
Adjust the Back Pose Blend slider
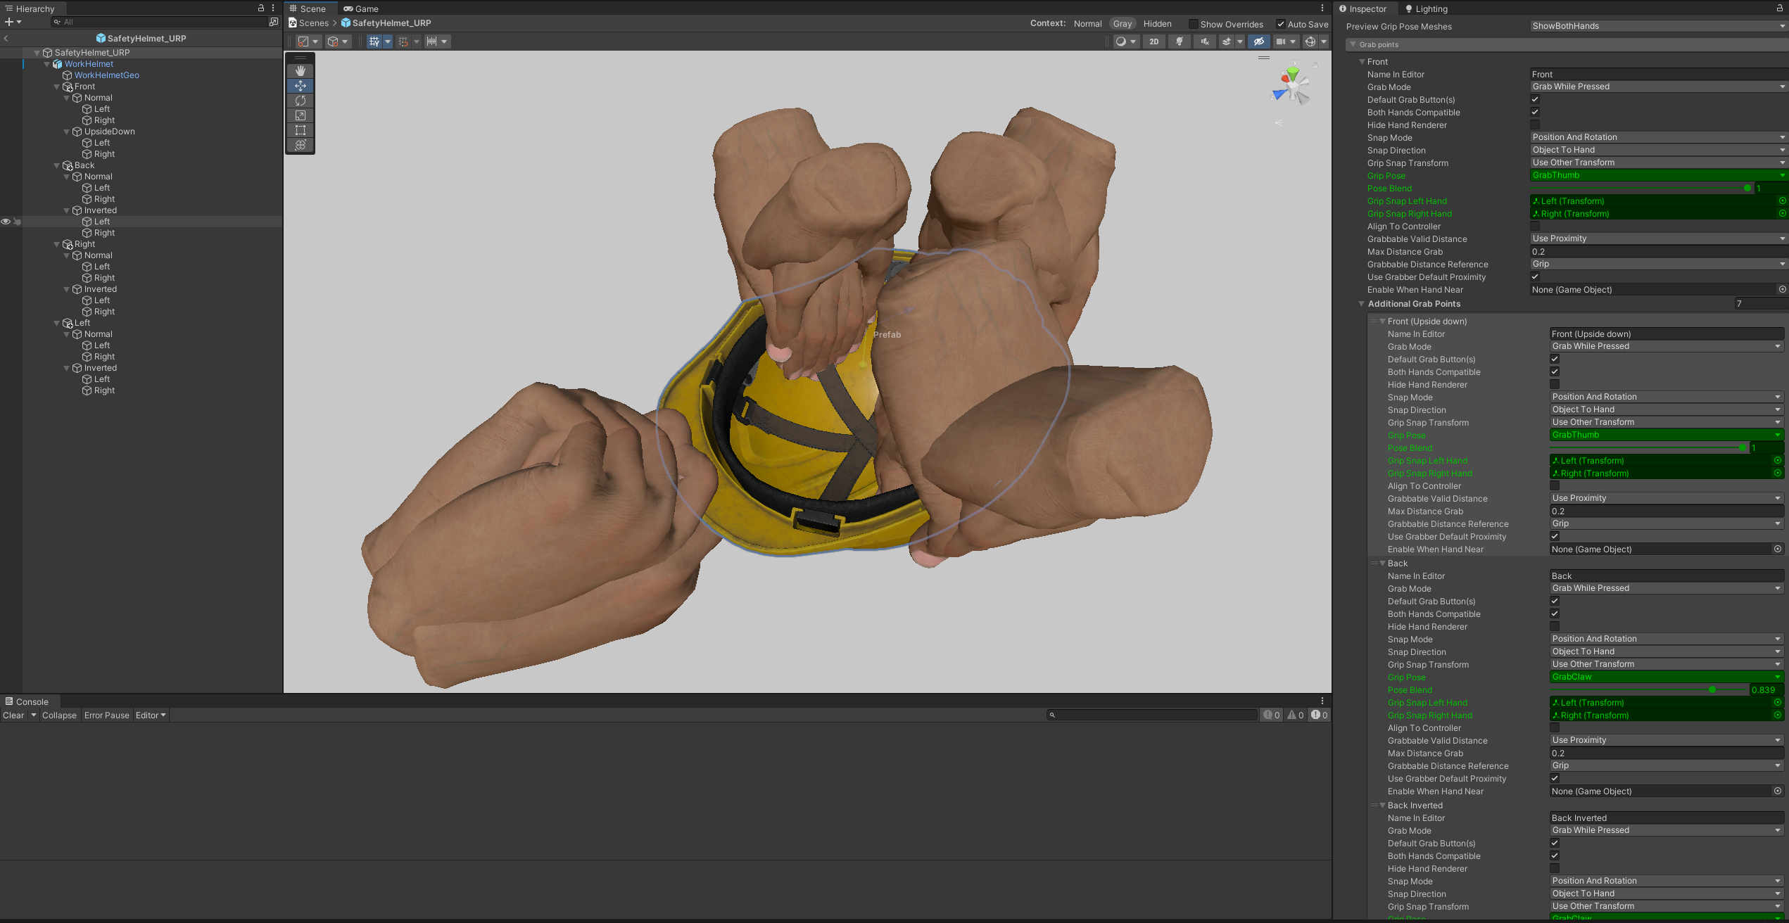[x=1712, y=690]
